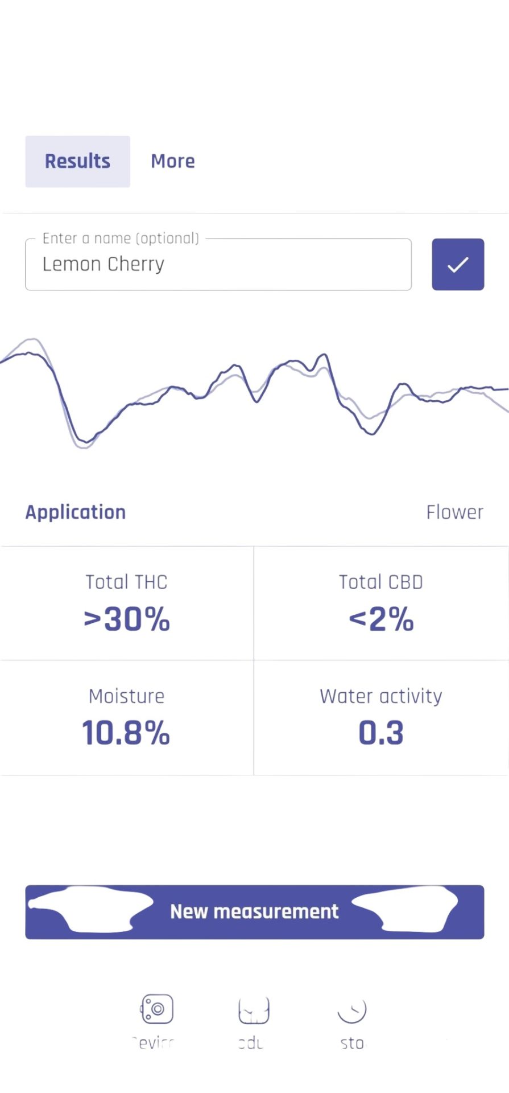
Task: Open the More tab
Action: (173, 161)
